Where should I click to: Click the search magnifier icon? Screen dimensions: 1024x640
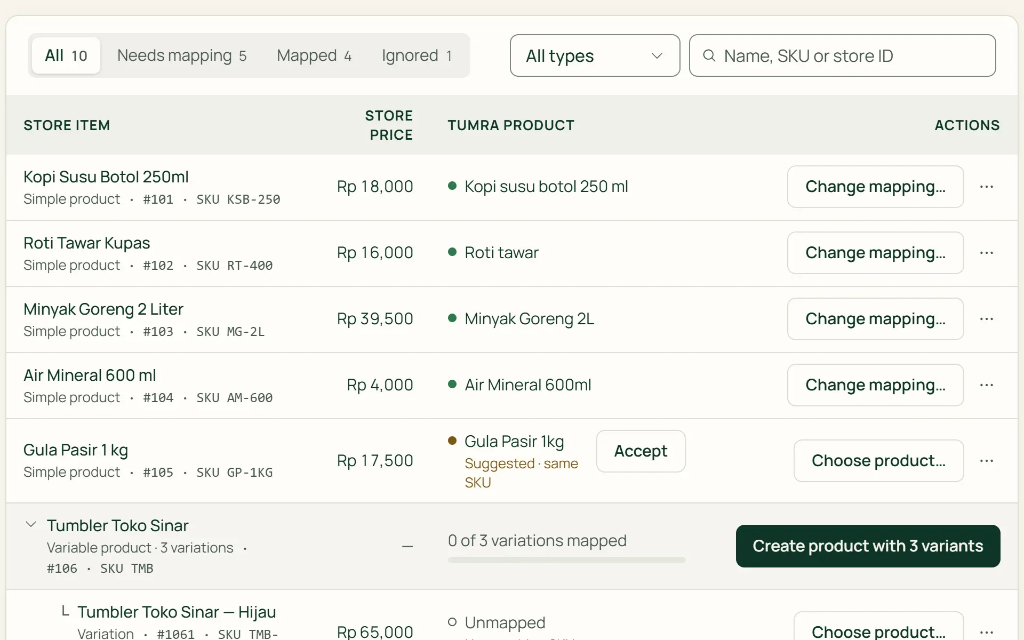click(x=709, y=55)
